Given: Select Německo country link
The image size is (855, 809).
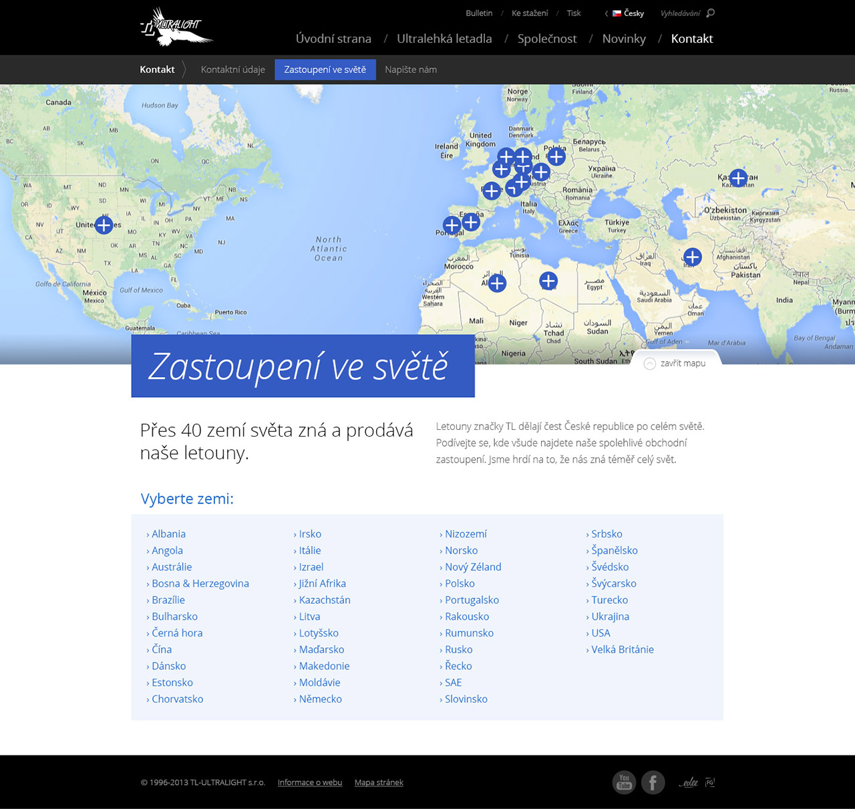Looking at the screenshot, I should [320, 699].
